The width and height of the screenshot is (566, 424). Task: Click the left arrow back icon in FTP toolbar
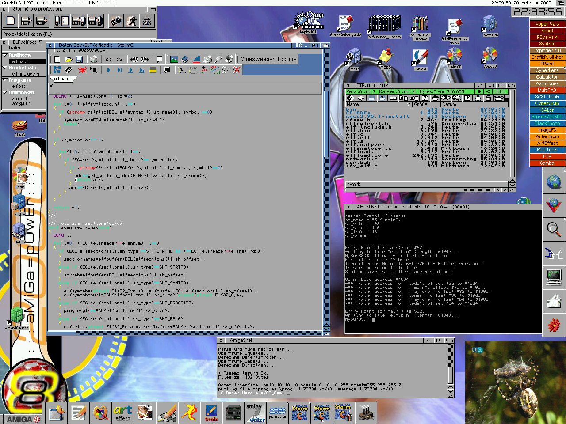[x=361, y=98]
